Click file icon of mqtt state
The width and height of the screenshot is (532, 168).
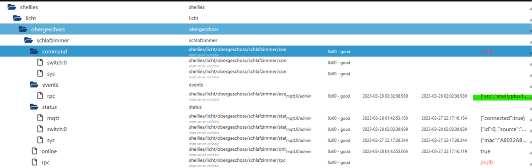(x=39, y=118)
